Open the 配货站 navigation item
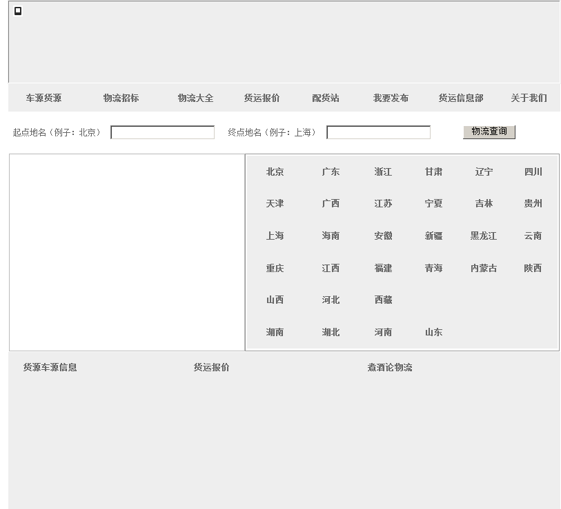Screen dimensions: 561x509 [325, 98]
